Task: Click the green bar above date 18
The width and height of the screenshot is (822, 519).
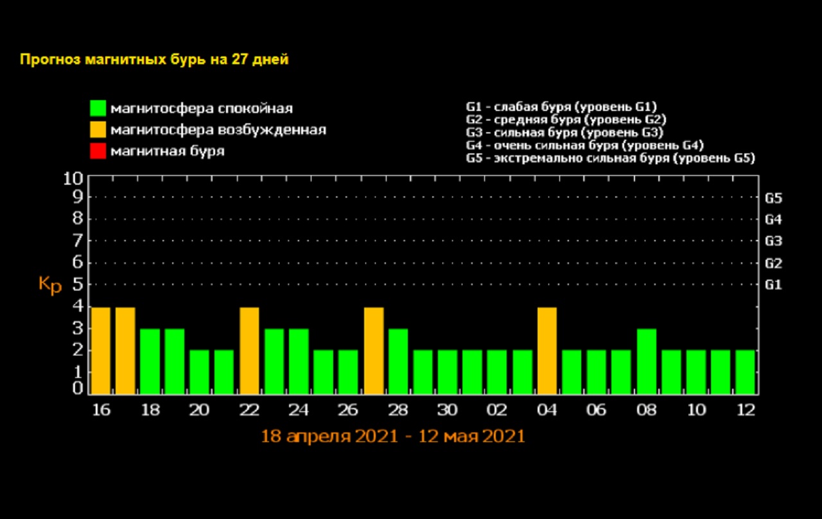Action: point(150,361)
